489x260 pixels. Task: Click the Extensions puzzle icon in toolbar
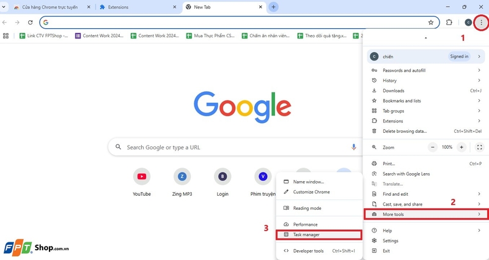tap(449, 23)
